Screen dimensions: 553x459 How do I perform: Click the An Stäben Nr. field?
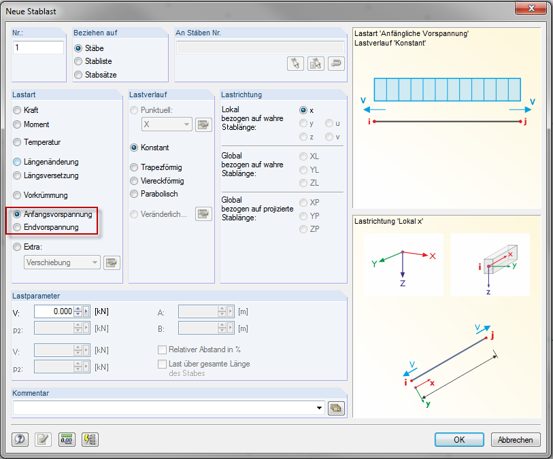click(261, 48)
